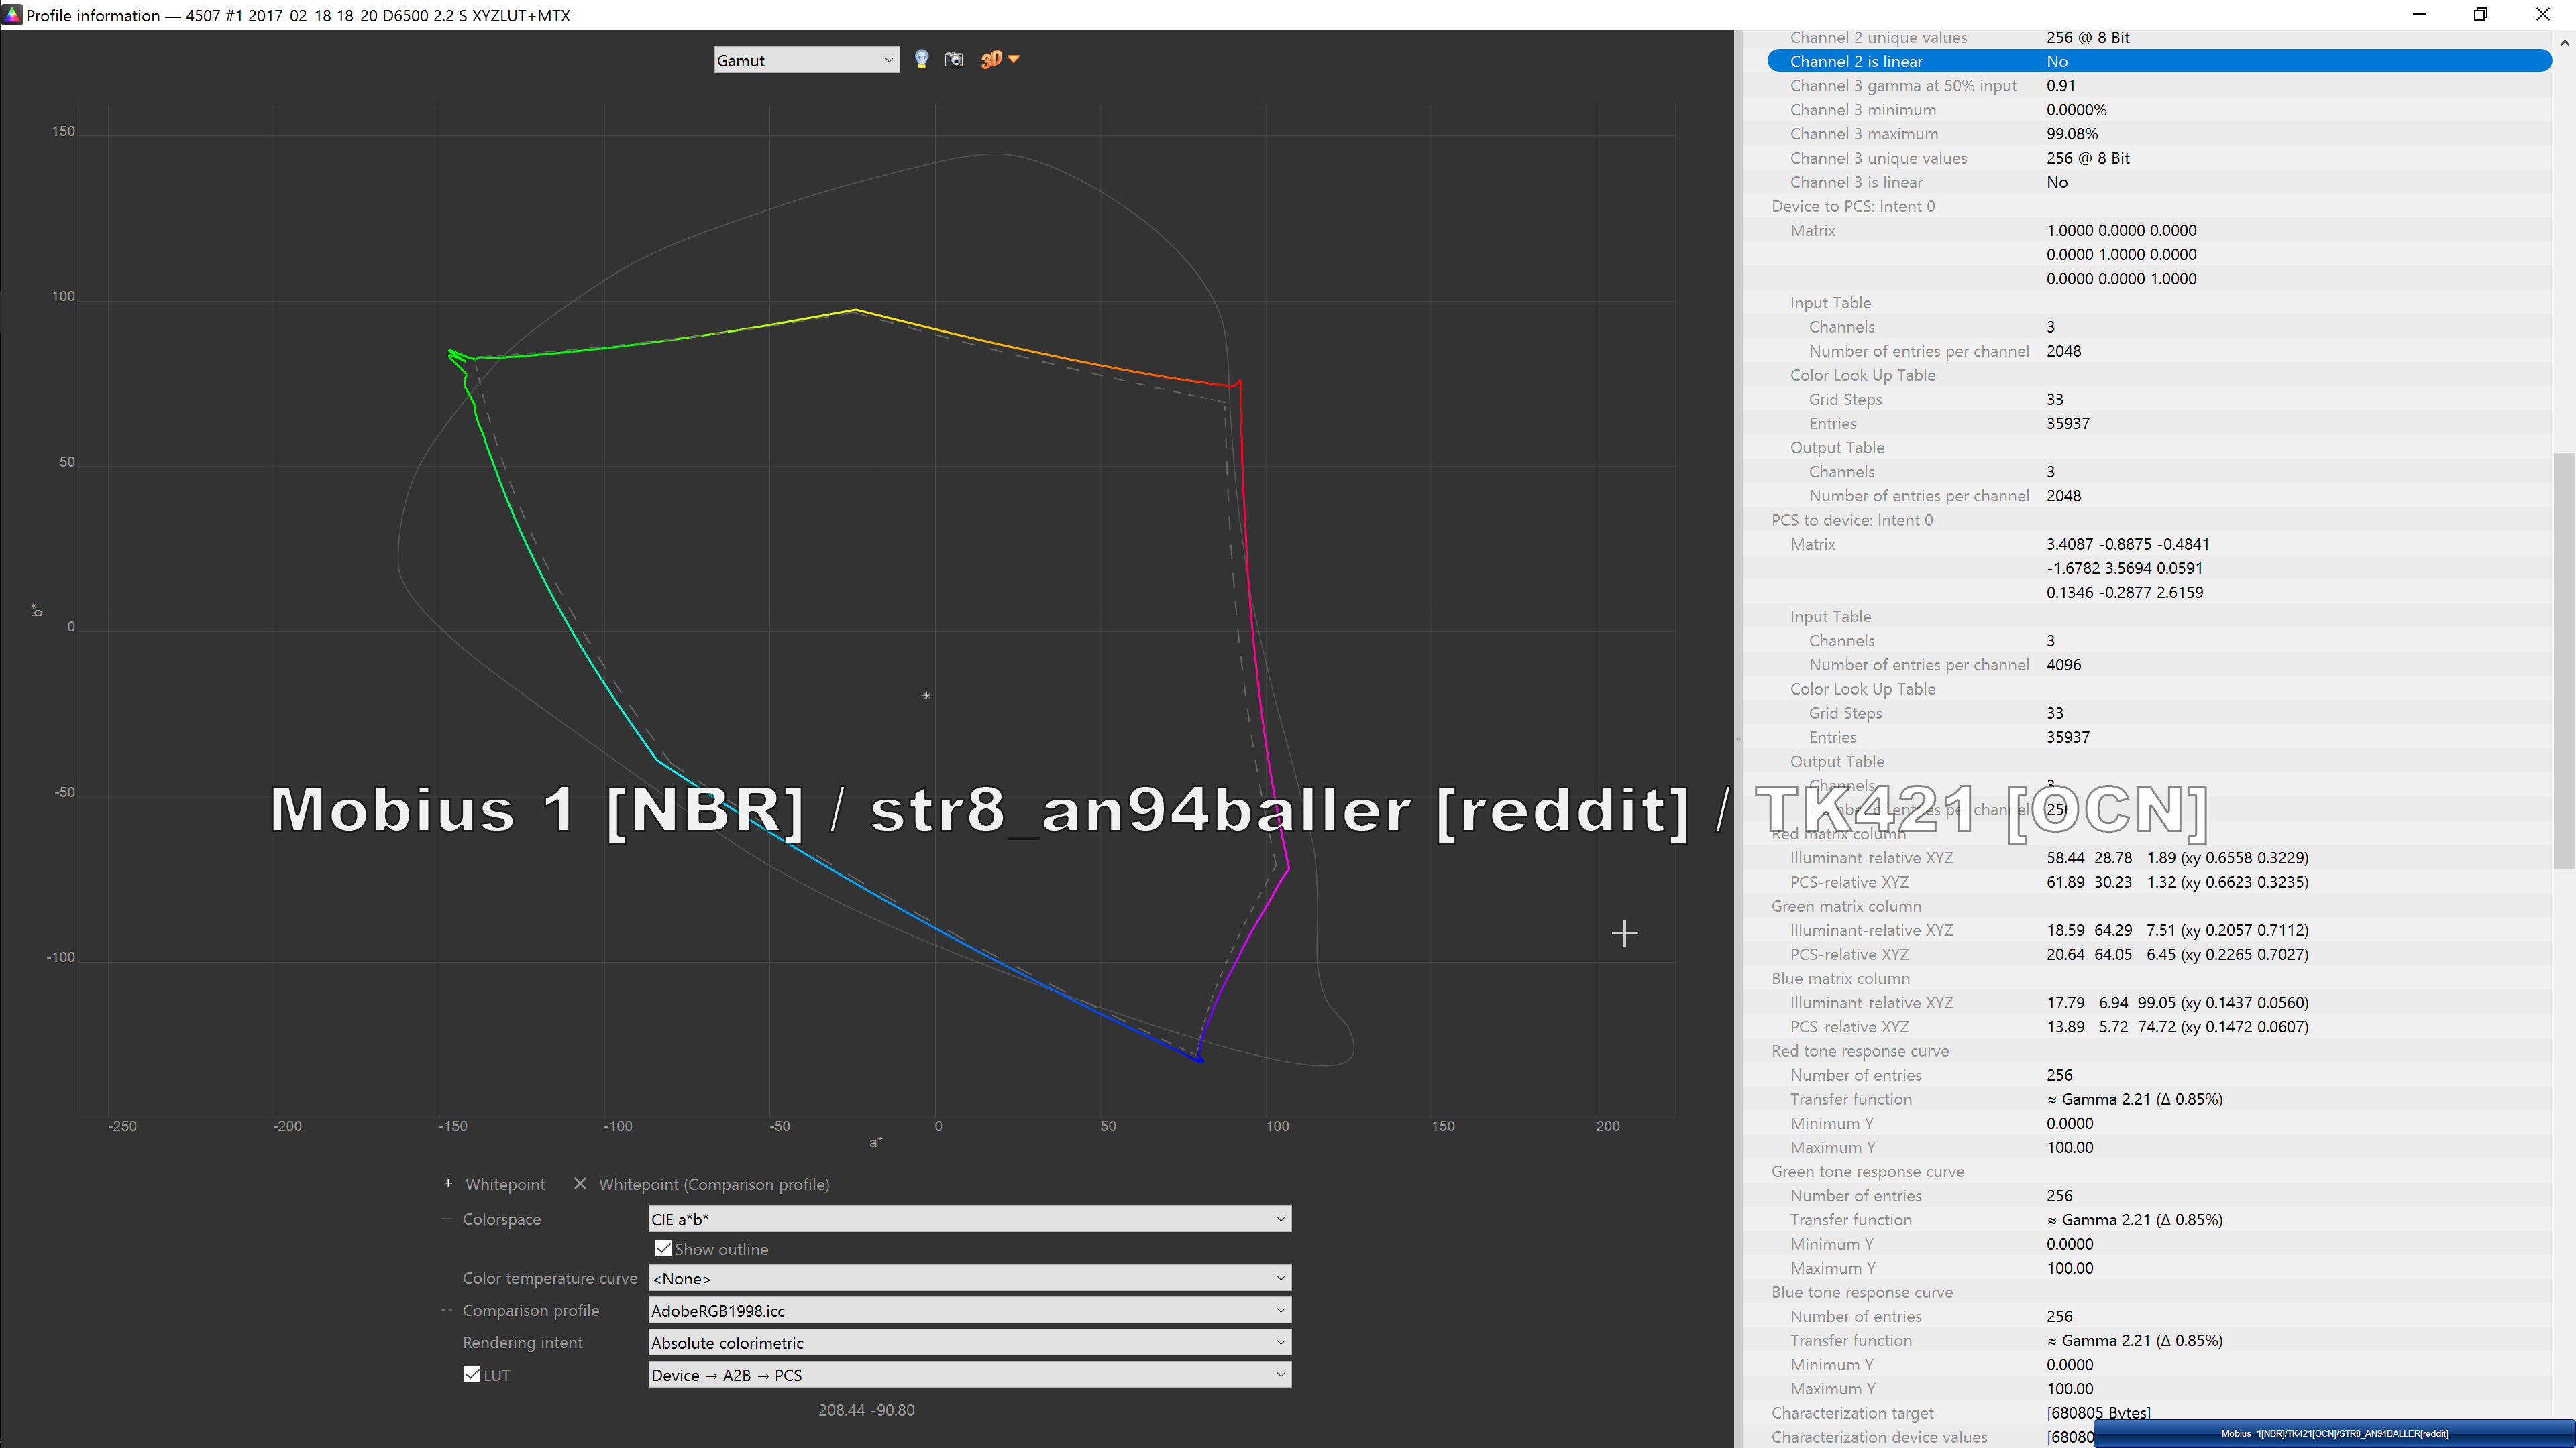Click the camera screenshot icon
2576x1448 pixels.
tap(954, 60)
